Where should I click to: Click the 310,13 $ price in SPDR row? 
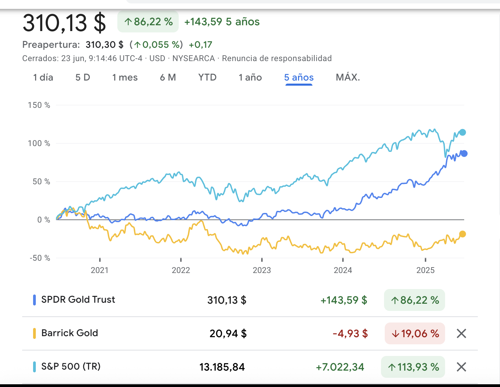click(227, 300)
